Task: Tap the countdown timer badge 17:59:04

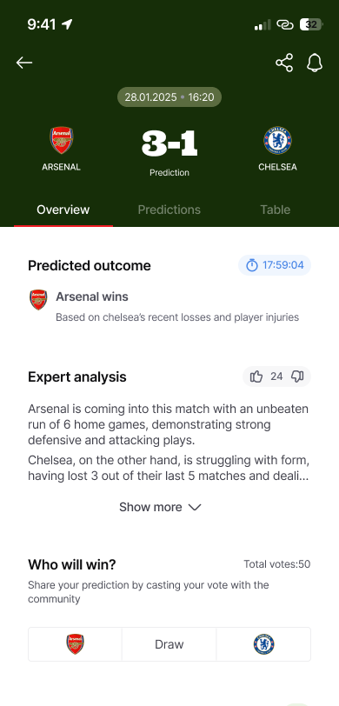Action: point(275,265)
